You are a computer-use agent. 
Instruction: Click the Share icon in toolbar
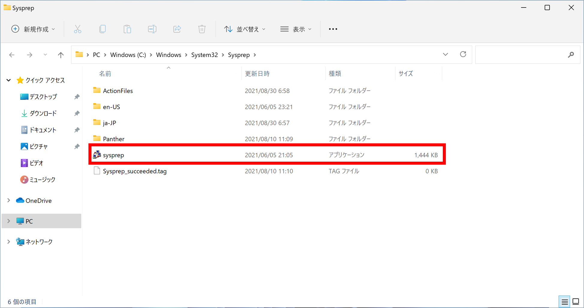177,29
